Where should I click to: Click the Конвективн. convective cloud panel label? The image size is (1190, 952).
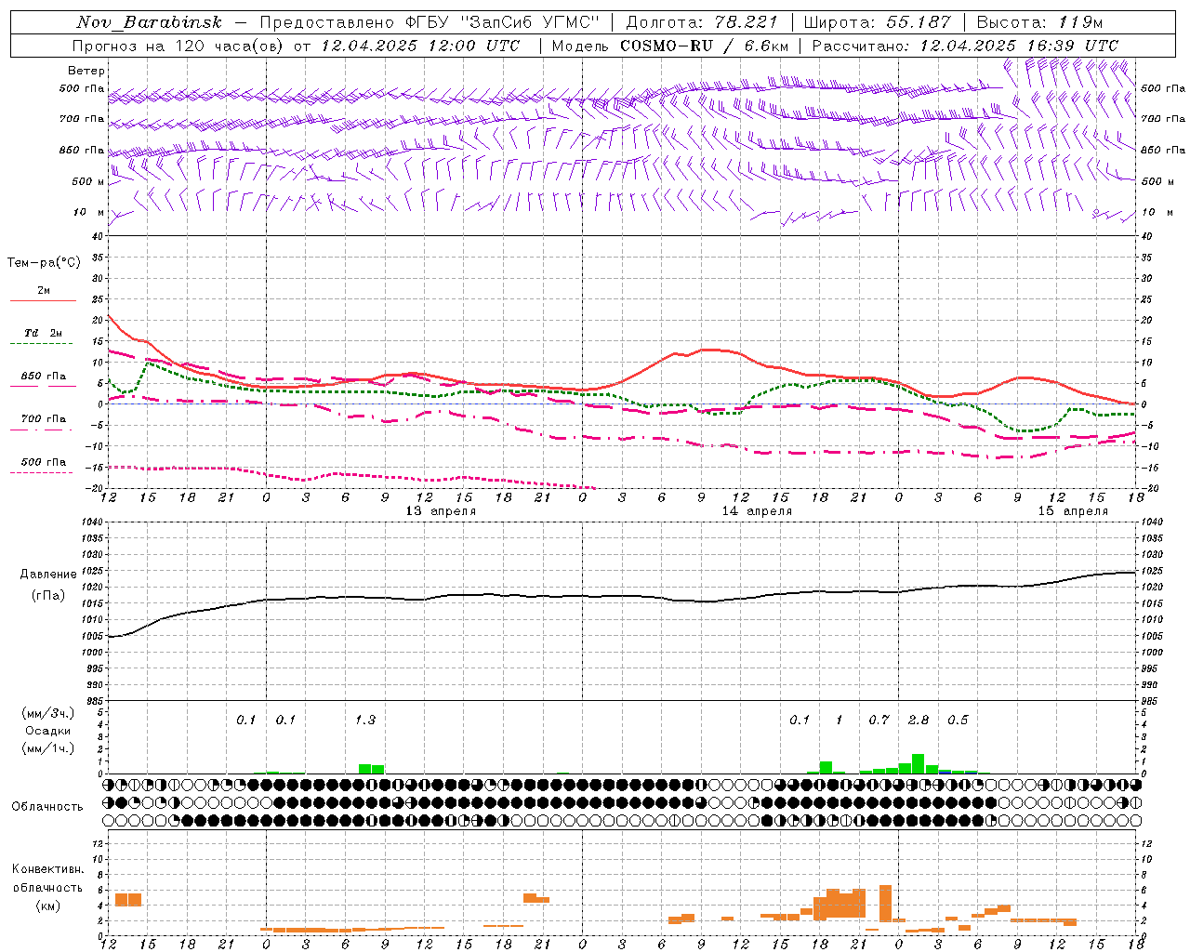[47, 869]
